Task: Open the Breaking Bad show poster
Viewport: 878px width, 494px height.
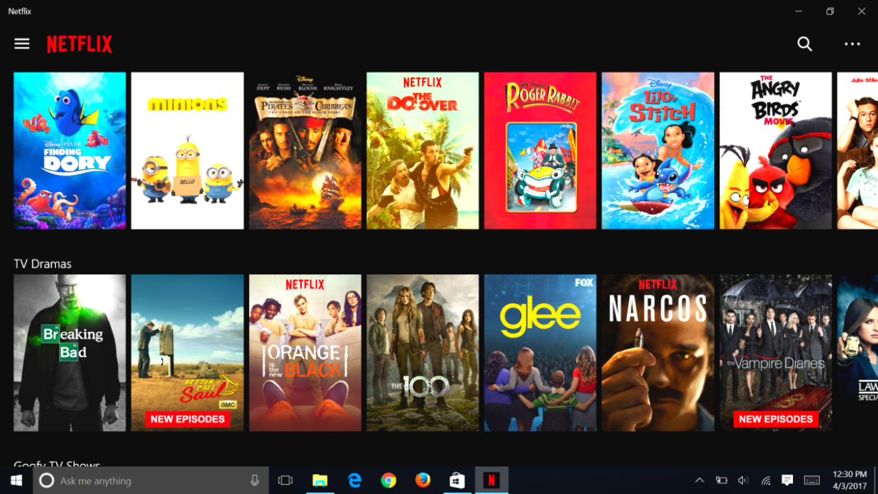Action: (70, 353)
